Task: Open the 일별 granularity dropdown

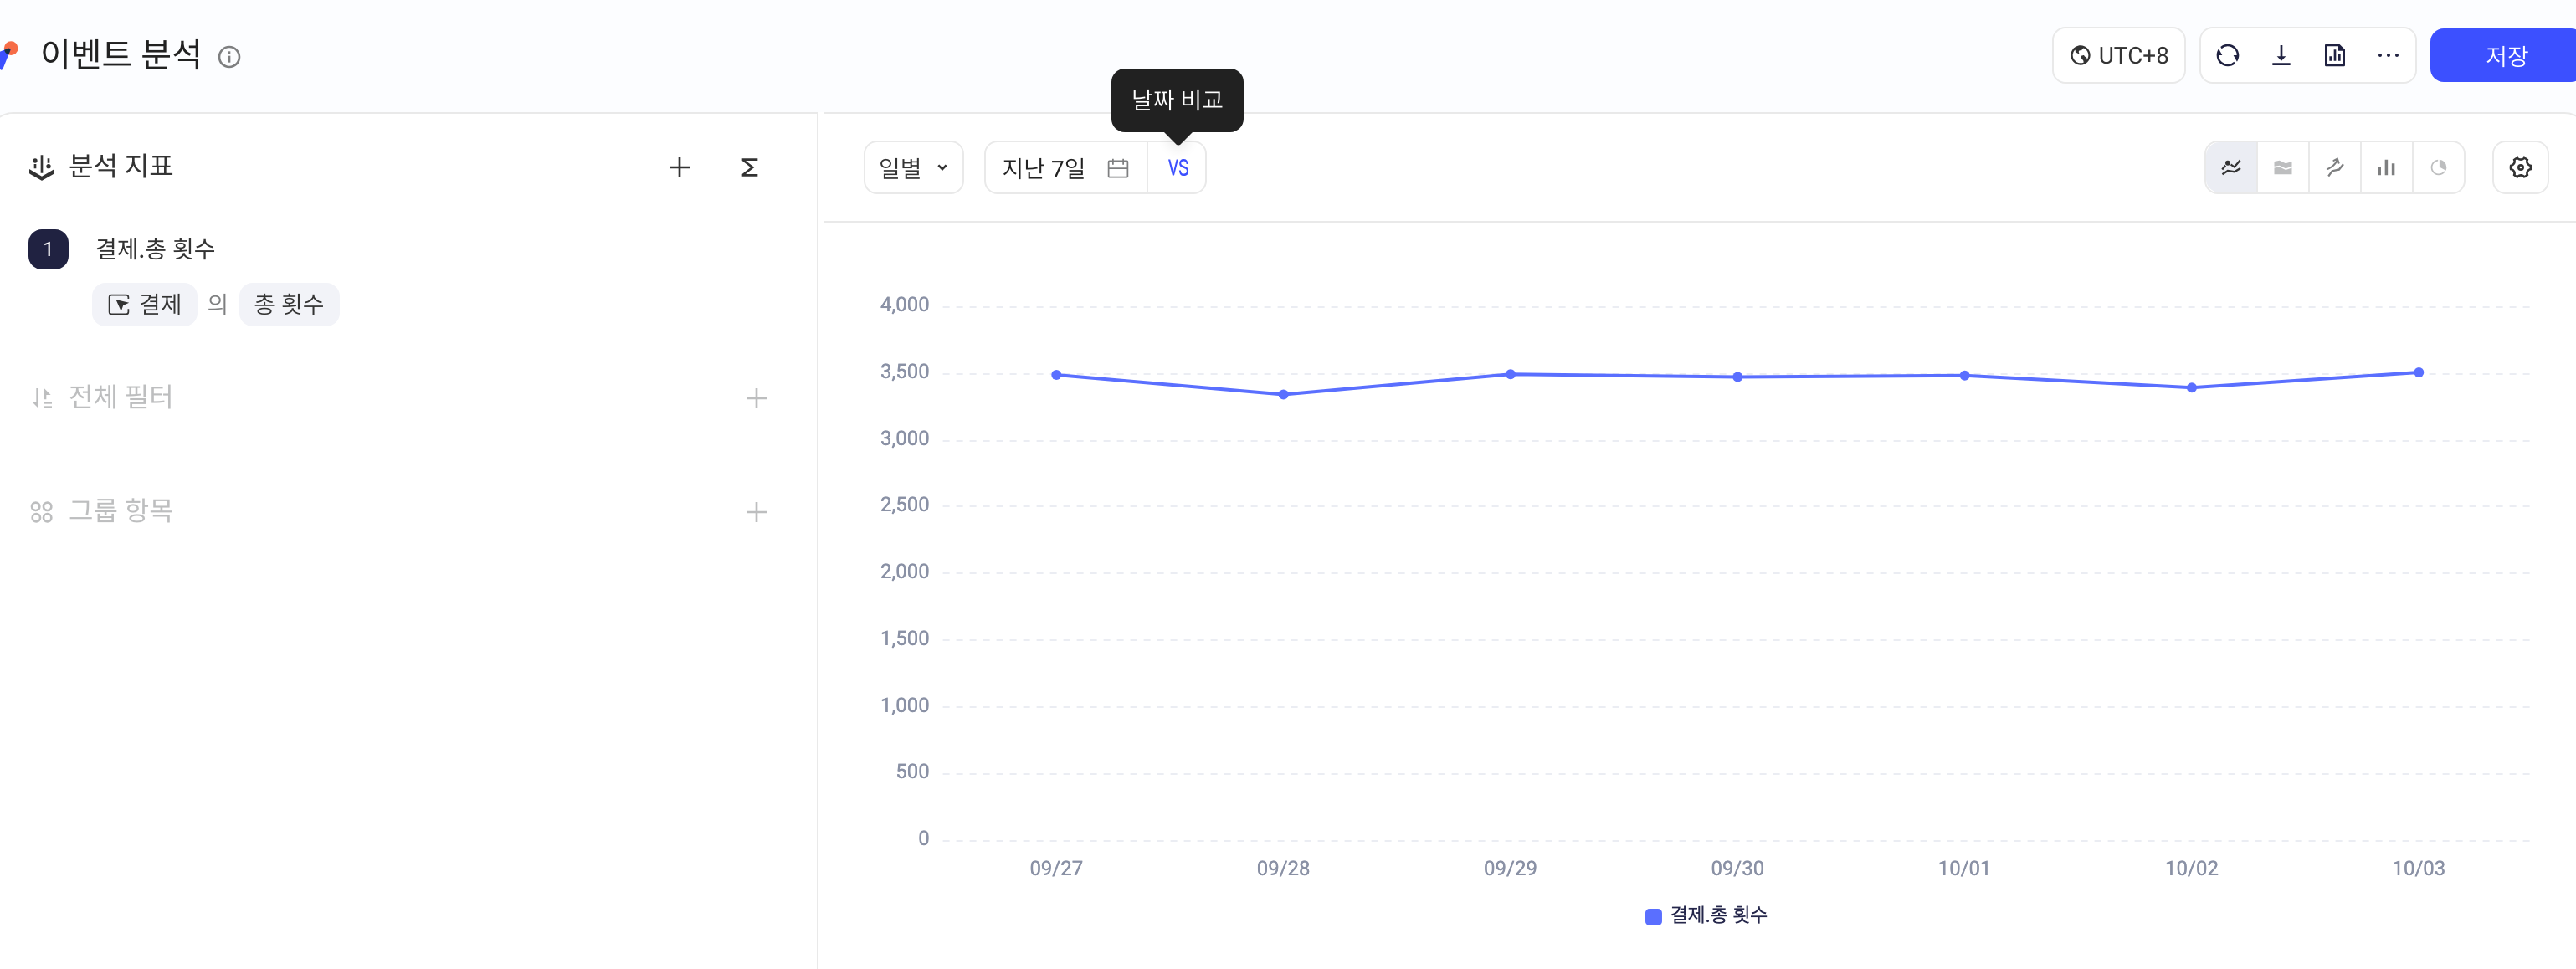Action: [913, 168]
